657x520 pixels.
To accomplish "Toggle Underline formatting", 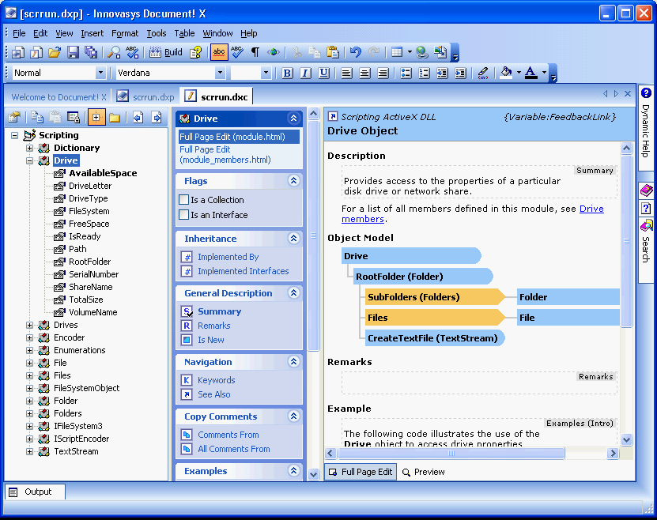I will tap(323, 73).
